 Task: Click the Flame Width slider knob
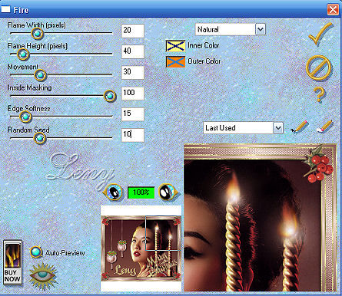[x=38, y=33]
